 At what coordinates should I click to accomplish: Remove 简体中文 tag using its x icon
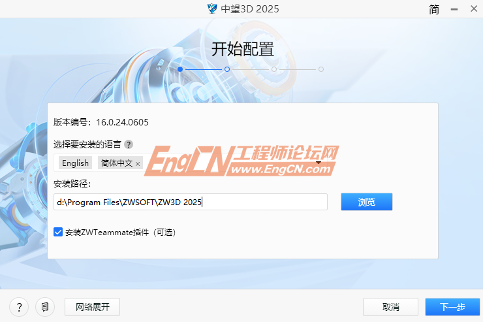tap(138, 163)
